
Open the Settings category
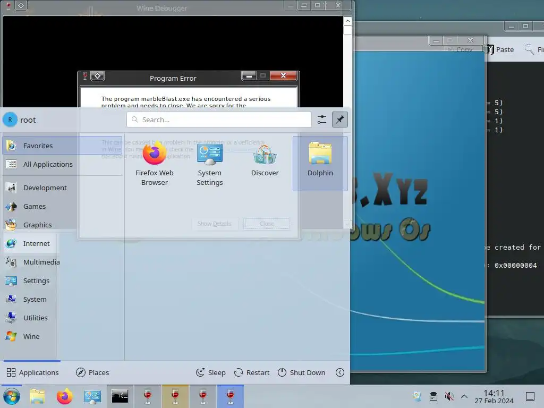tap(63, 280)
